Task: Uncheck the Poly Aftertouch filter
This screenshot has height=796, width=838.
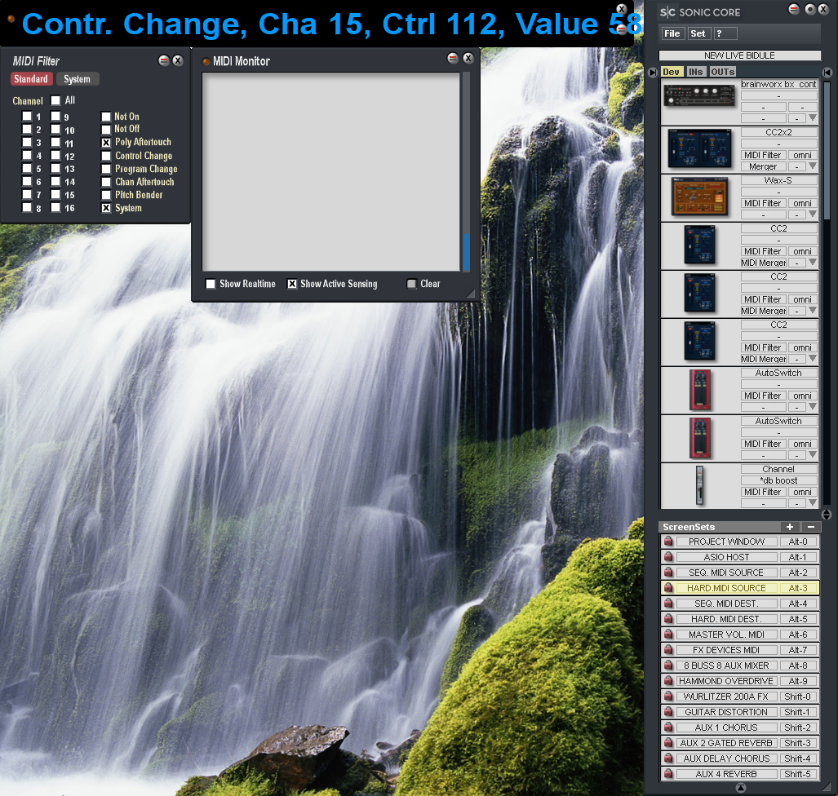Action: click(x=106, y=143)
